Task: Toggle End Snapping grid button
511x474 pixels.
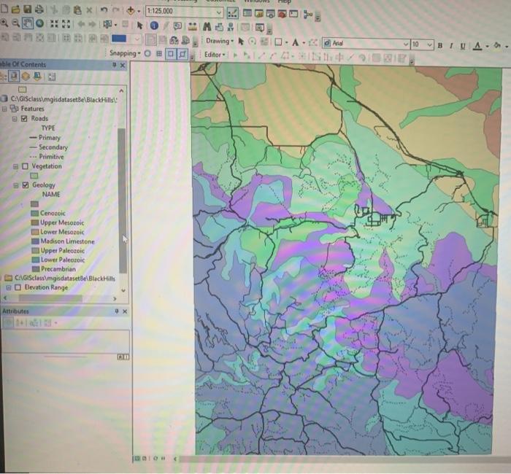Action: pos(159,54)
